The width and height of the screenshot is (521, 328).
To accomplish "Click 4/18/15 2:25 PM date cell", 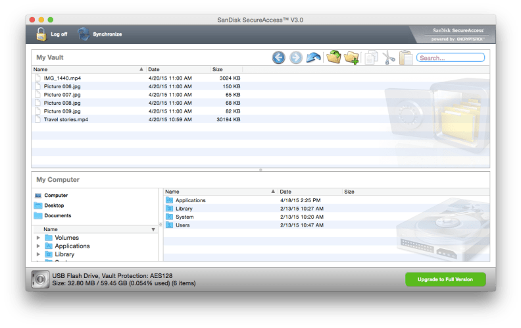I will point(301,200).
